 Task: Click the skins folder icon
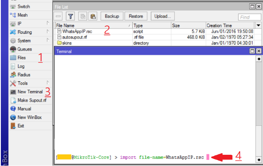pos(59,43)
